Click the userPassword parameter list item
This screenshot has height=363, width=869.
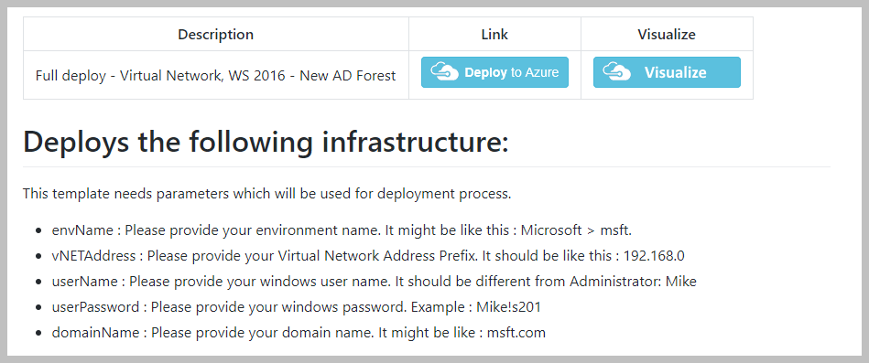point(297,307)
